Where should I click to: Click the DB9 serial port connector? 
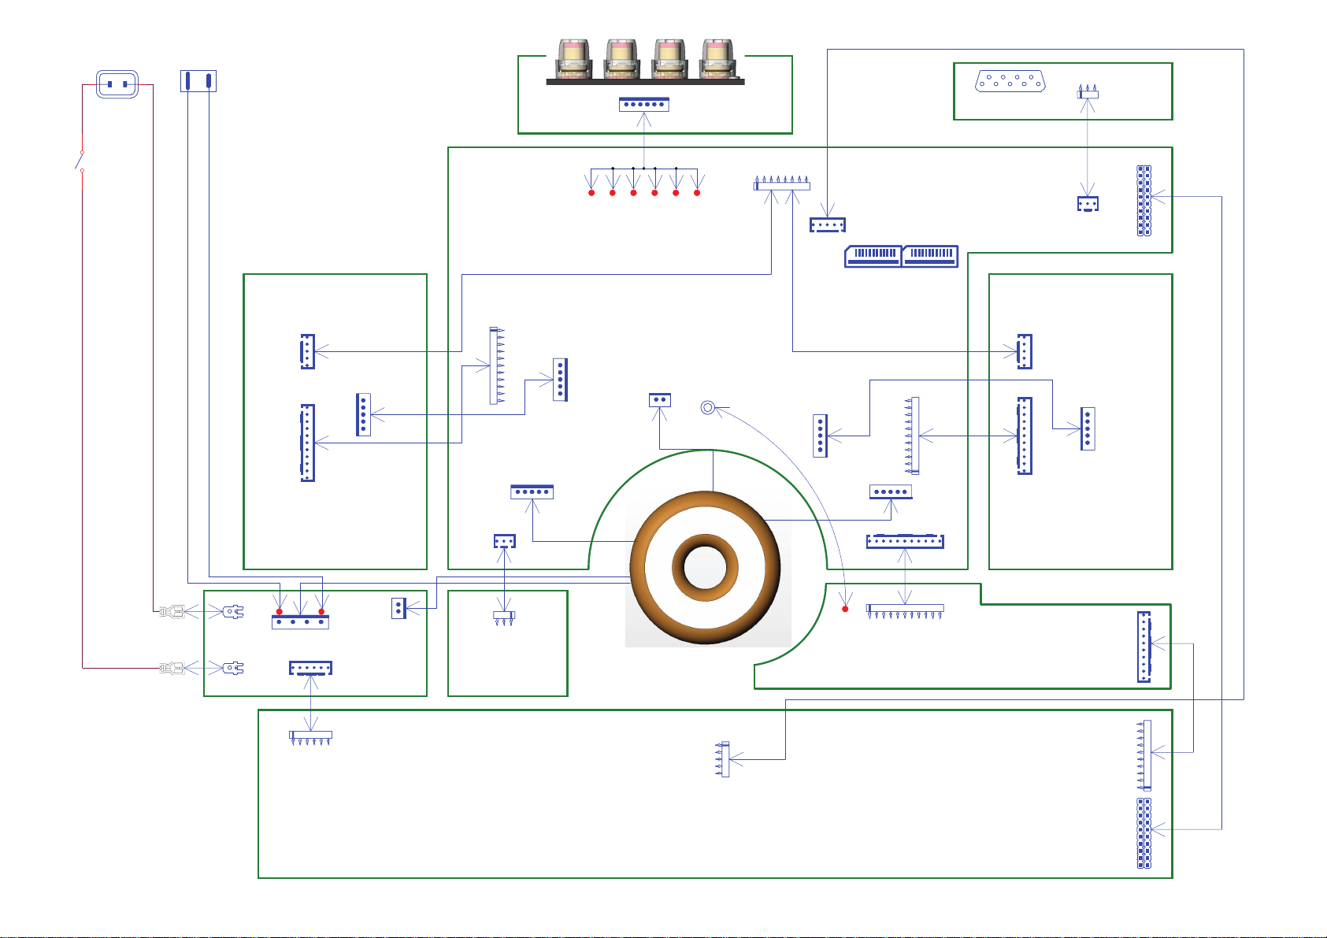(1010, 81)
